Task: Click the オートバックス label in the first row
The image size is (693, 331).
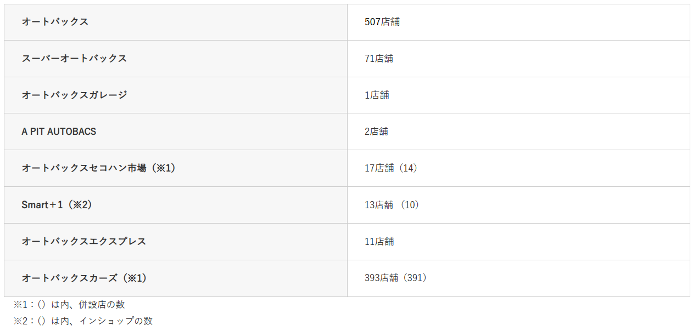Action: tap(55, 22)
